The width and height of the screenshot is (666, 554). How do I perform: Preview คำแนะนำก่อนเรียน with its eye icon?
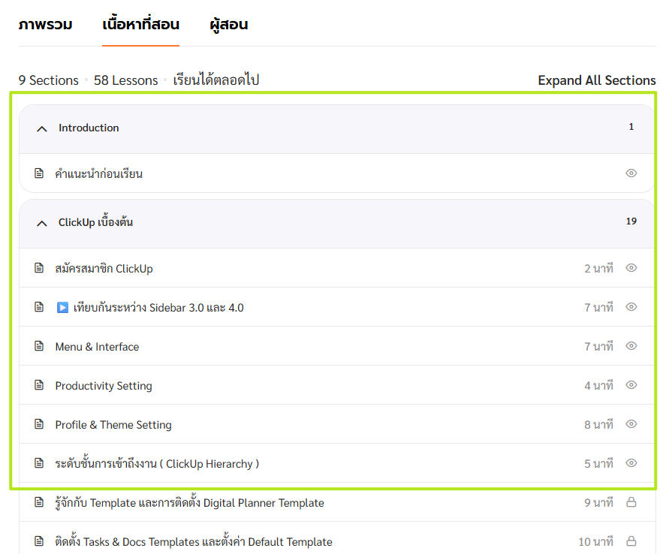pyautogui.click(x=631, y=173)
